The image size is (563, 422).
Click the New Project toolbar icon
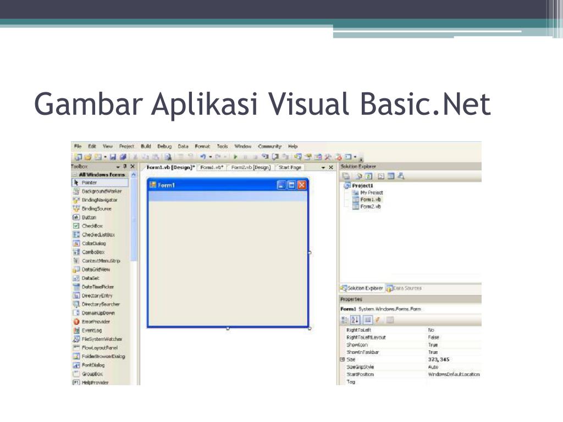[x=78, y=157]
